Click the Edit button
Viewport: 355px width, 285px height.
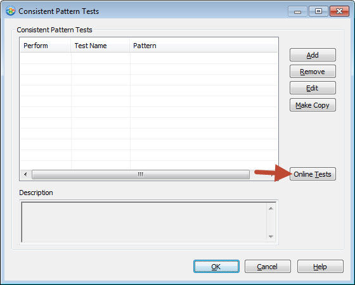coord(313,88)
